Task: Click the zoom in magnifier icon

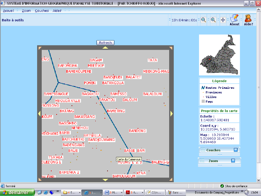Action: click(213, 20)
